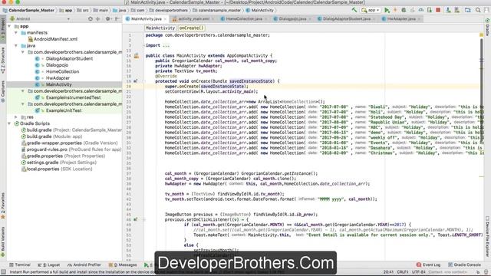Viewport: 491px width, 276px height.
Task: Run the app with green play icon
Action: click(x=387, y=10)
